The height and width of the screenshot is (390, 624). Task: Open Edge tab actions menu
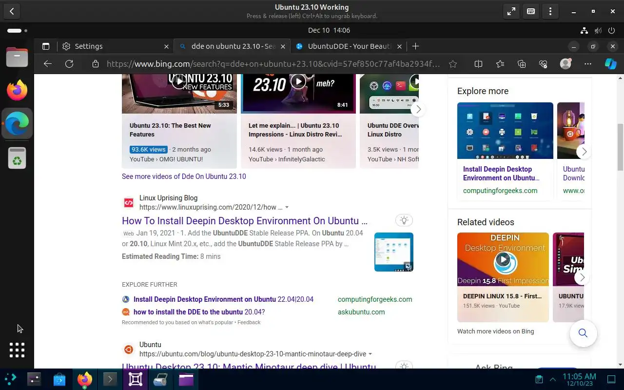click(x=46, y=46)
